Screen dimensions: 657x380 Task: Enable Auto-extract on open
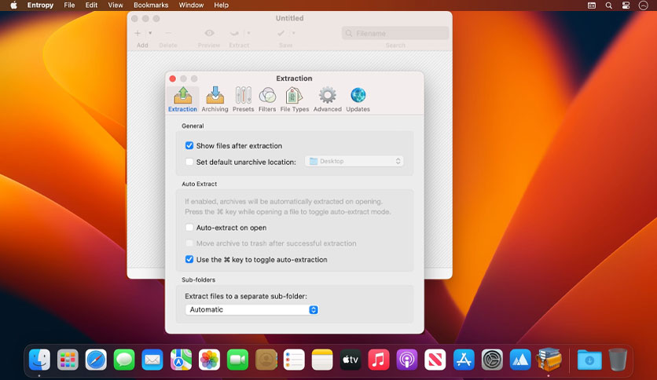[189, 227]
